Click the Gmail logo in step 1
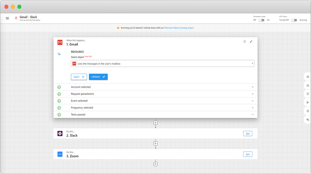Screen dimensions: 311x174 point(60,42)
